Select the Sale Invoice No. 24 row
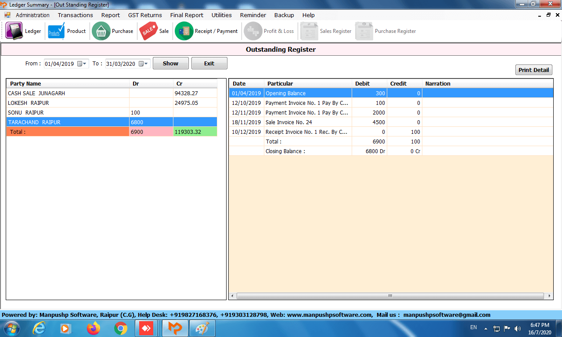Screen dimensions: 562x337 click(391, 122)
